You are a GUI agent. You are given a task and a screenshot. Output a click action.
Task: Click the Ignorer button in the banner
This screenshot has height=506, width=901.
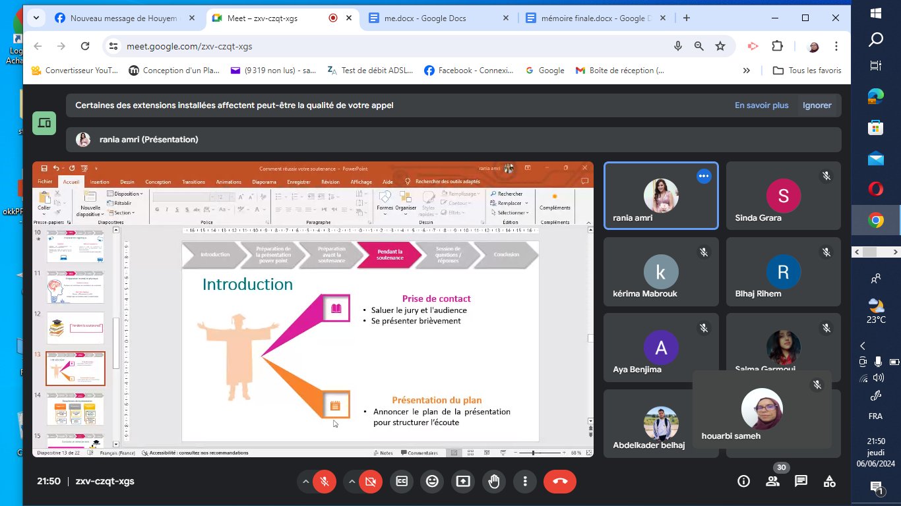click(817, 105)
